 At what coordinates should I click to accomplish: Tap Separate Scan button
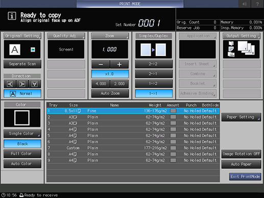(x=22, y=64)
